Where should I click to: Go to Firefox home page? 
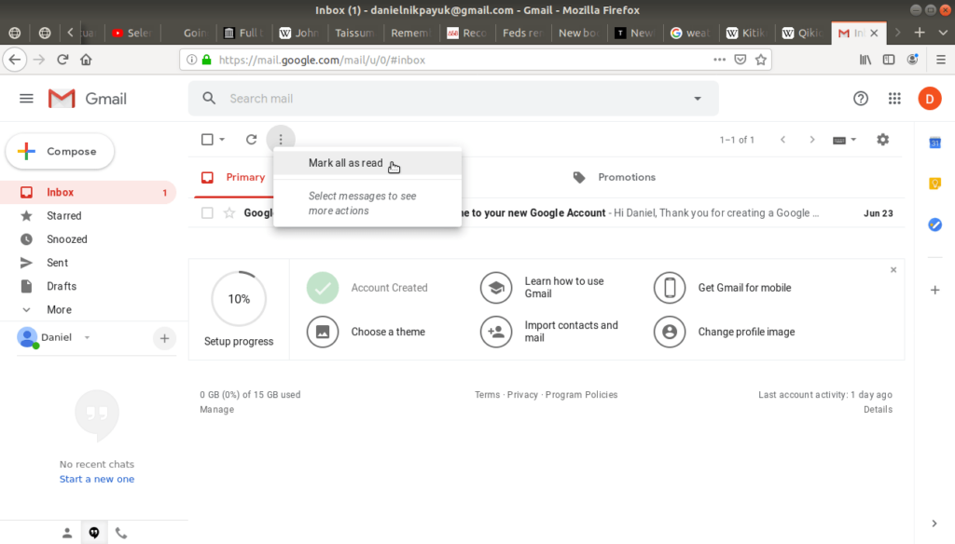pyautogui.click(x=86, y=60)
